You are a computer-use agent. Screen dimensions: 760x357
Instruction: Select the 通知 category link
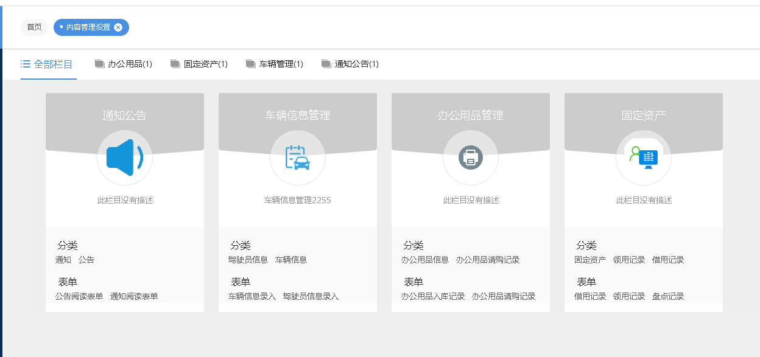63,260
